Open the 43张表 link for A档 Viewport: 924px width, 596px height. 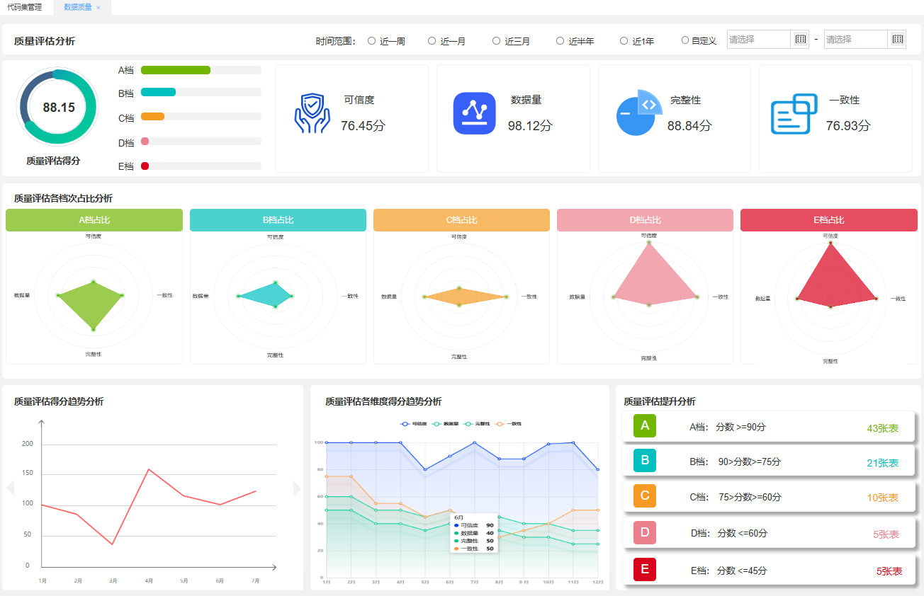pyautogui.click(x=882, y=428)
